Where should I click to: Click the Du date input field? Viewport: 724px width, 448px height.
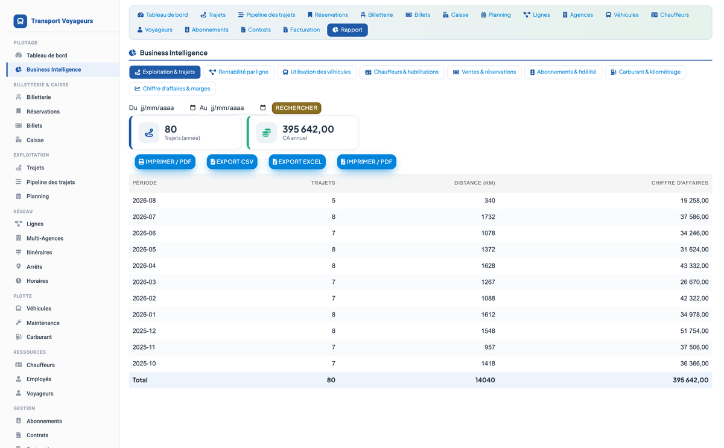(x=168, y=108)
